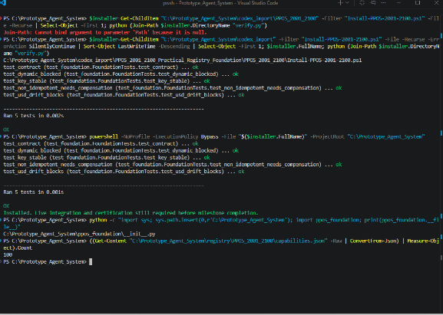Viewport: 443px width, 315px height.
Task: Expand the terminal launch profile dropdown chevron
Action: click(x=348, y=3)
